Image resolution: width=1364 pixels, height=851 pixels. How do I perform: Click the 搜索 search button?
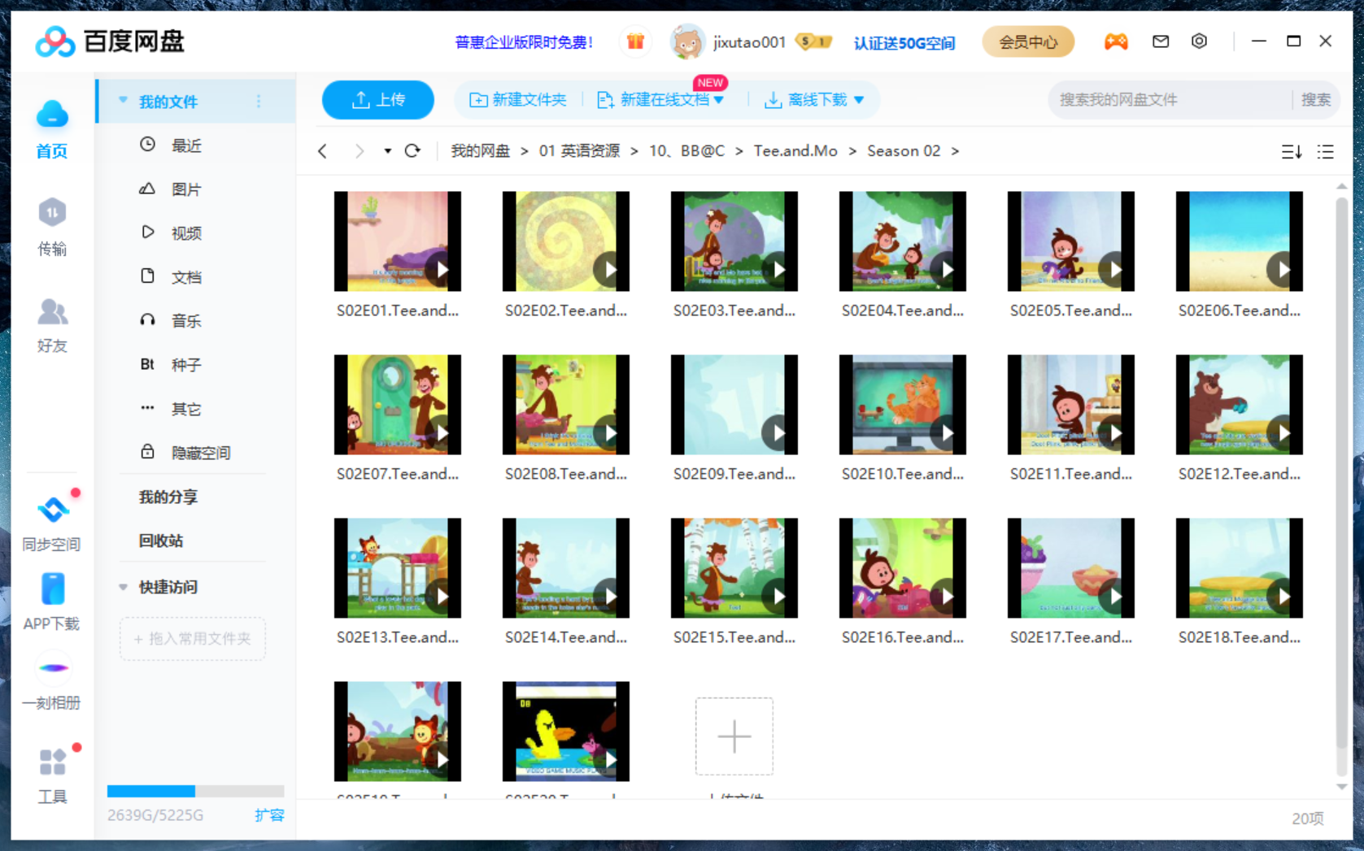1315,100
